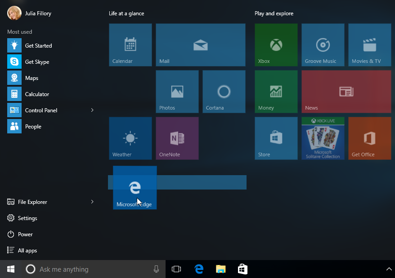Open the OneNote tile
The height and width of the screenshot is (278, 395).
[177, 138]
